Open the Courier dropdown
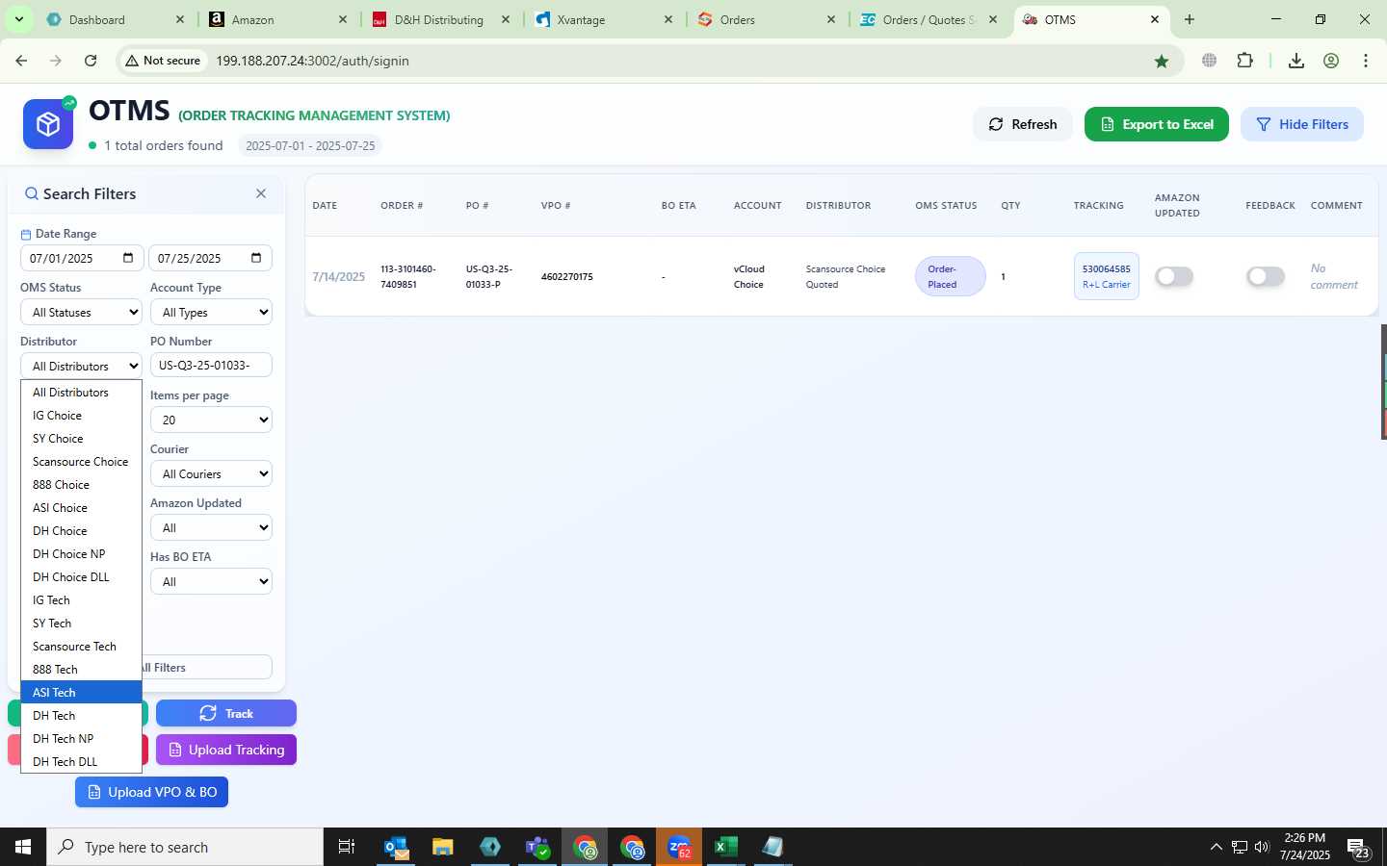 pos(211,473)
